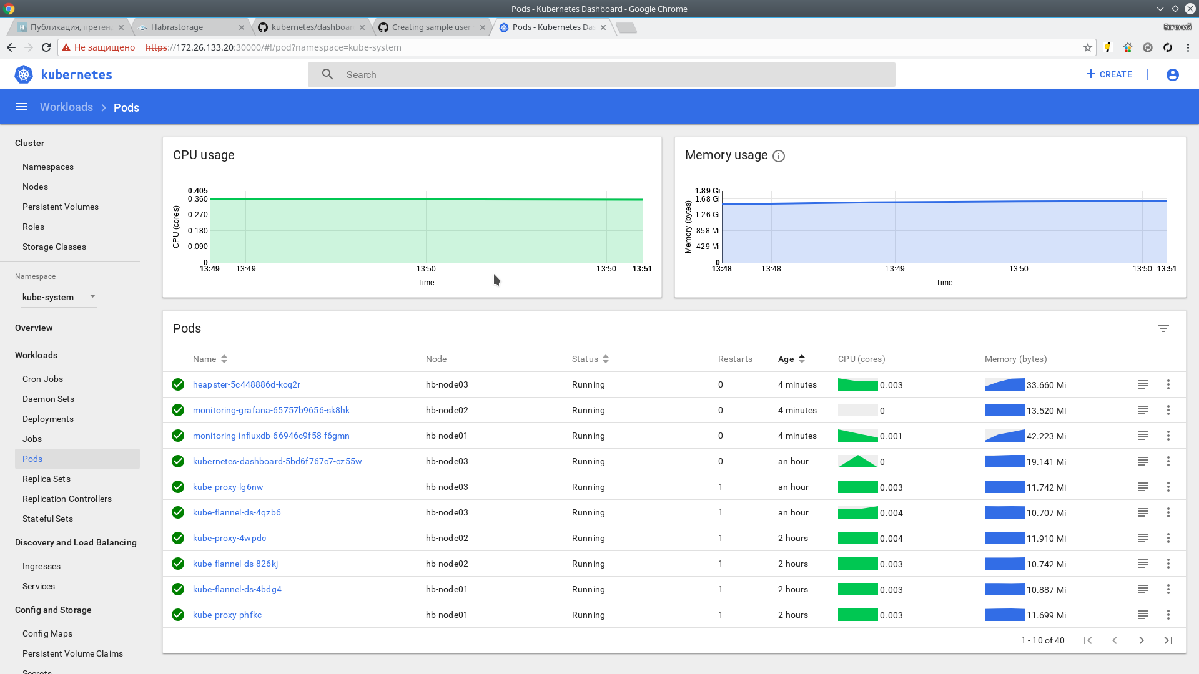Open the user account icon in header

(1172, 74)
